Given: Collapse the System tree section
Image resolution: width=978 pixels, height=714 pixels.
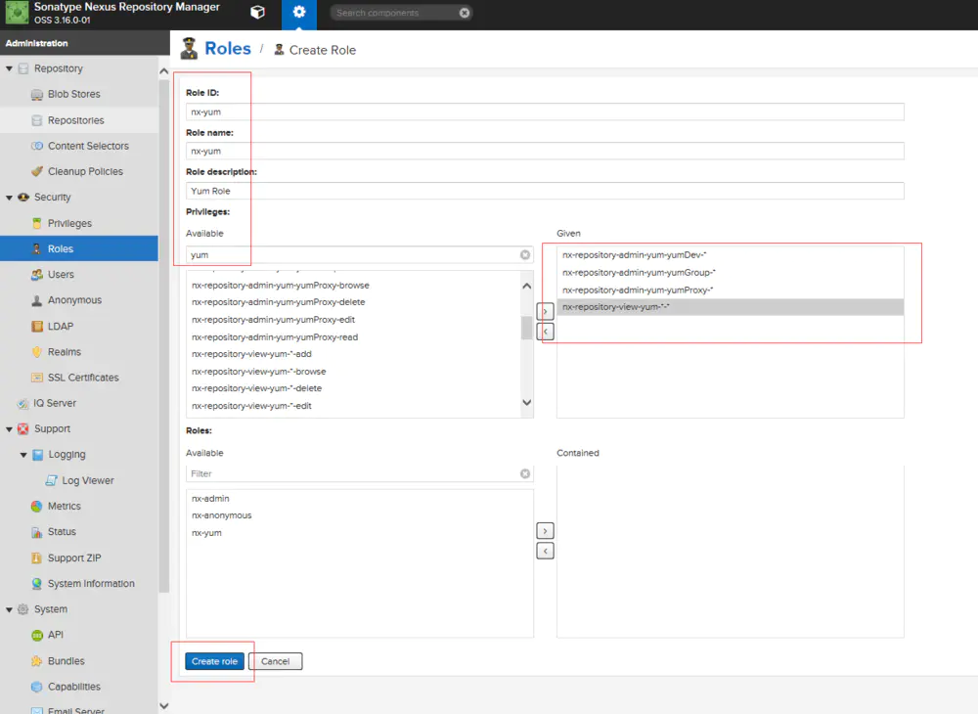Looking at the screenshot, I should click(10, 610).
